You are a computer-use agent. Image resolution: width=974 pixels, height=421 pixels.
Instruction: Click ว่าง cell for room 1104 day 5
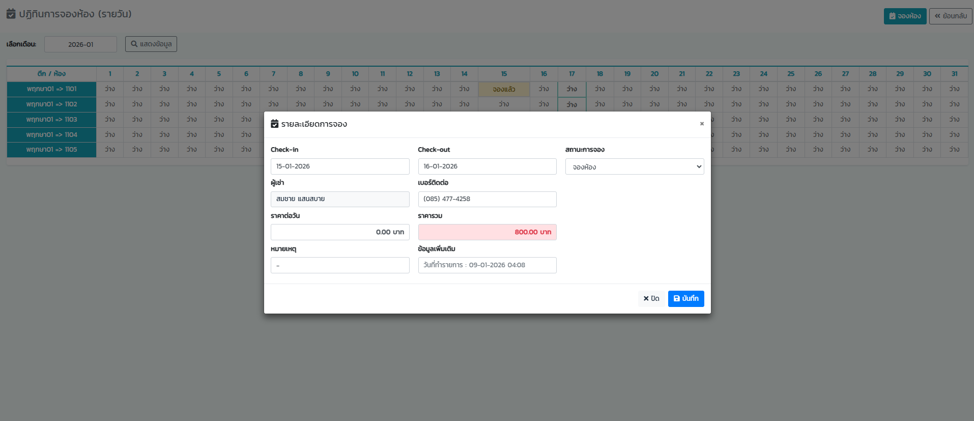tap(219, 135)
